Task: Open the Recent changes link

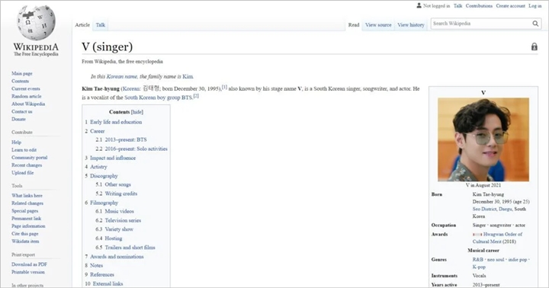Action: [27, 165]
